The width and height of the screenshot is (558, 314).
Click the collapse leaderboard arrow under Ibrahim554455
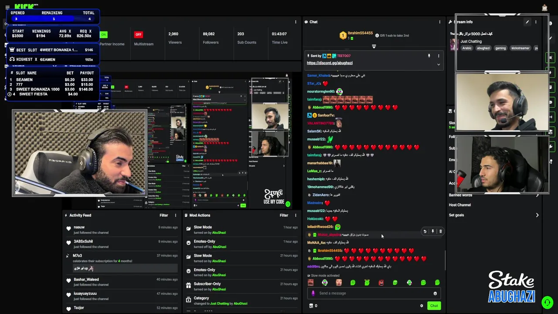click(x=374, y=46)
